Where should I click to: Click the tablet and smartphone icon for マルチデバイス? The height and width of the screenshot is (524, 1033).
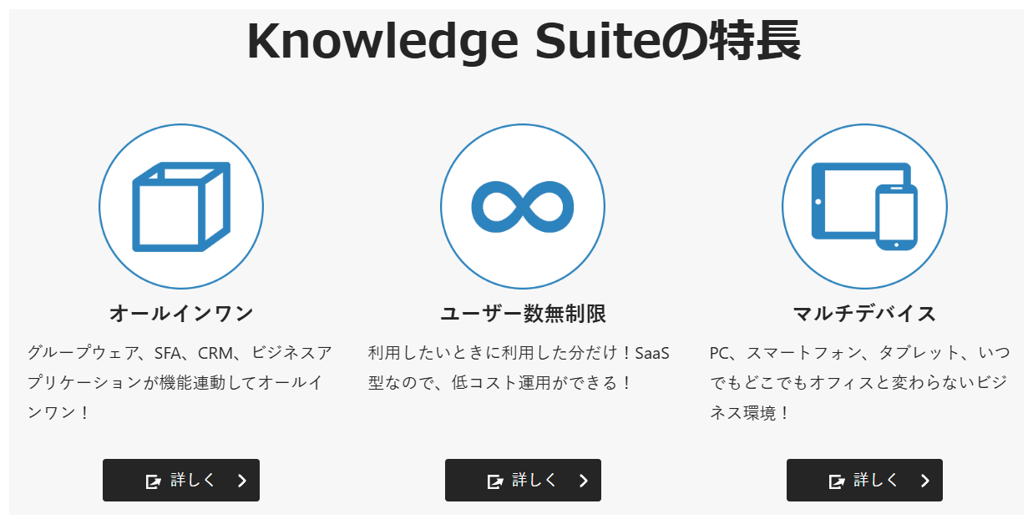(x=863, y=206)
